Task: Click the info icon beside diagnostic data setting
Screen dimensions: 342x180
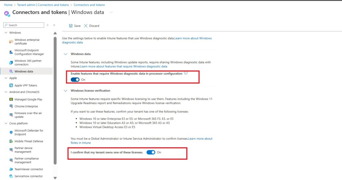Action: 186,73
